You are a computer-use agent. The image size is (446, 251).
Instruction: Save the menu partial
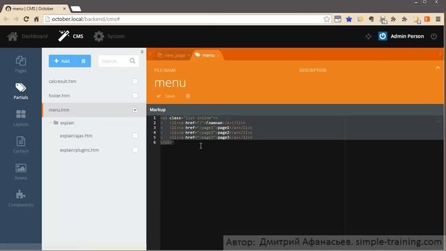coord(166,96)
